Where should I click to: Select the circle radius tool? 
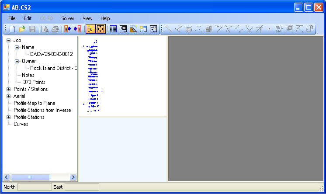pyautogui.click(x=189, y=29)
